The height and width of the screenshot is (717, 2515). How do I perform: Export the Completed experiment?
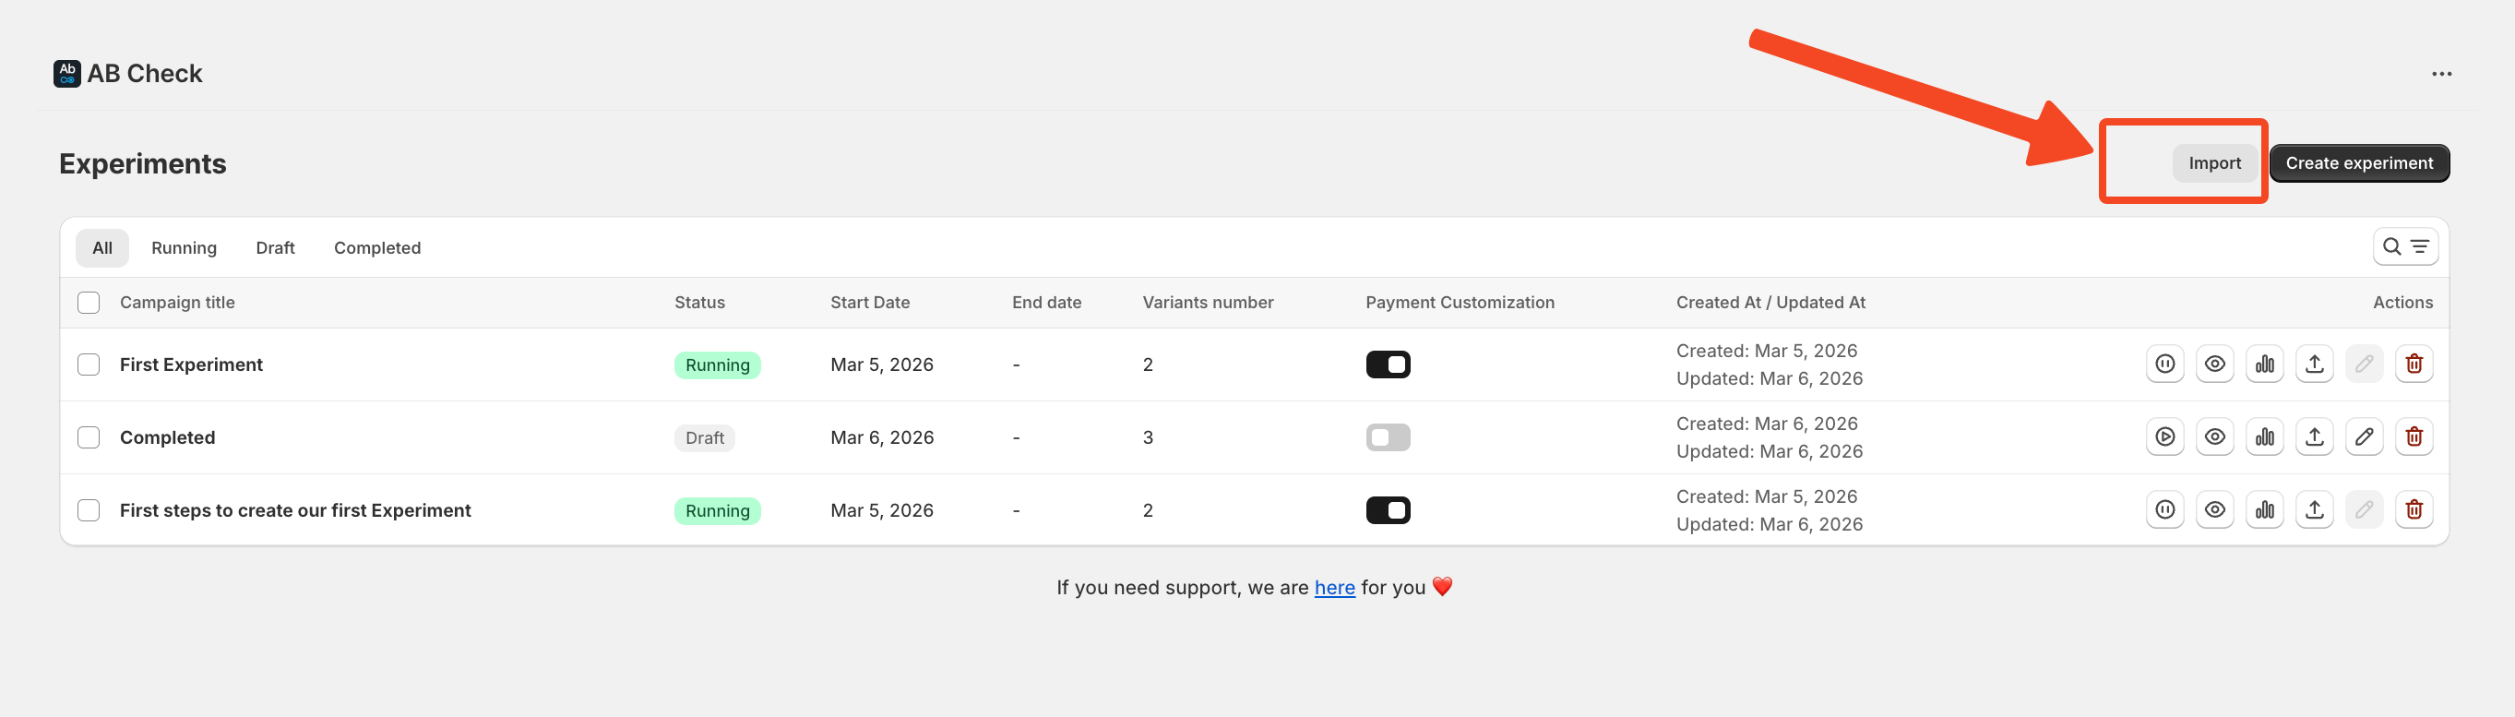pyautogui.click(x=2314, y=436)
